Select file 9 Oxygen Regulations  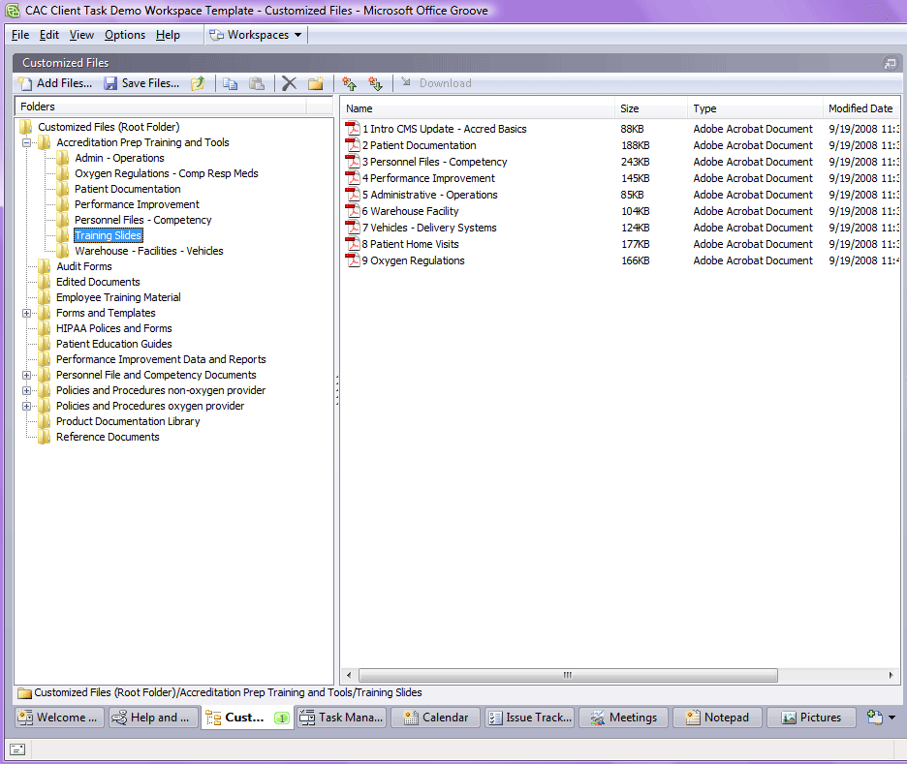413,260
